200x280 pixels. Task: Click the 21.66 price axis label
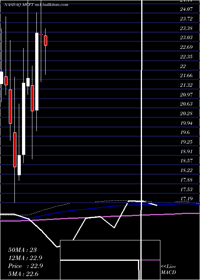pyautogui.click(x=186, y=75)
